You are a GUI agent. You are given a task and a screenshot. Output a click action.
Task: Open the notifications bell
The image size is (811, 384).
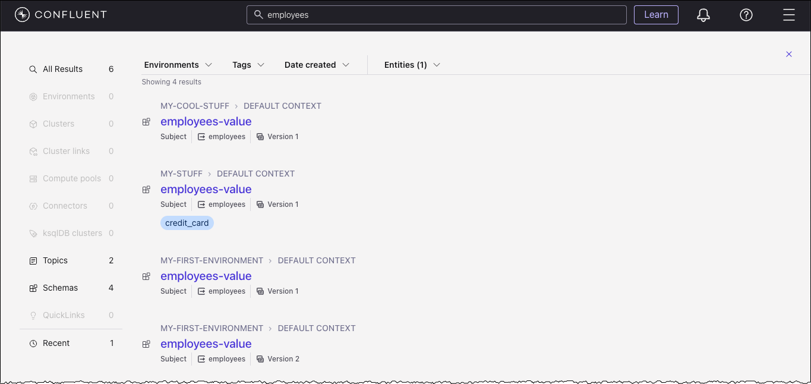click(x=703, y=15)
